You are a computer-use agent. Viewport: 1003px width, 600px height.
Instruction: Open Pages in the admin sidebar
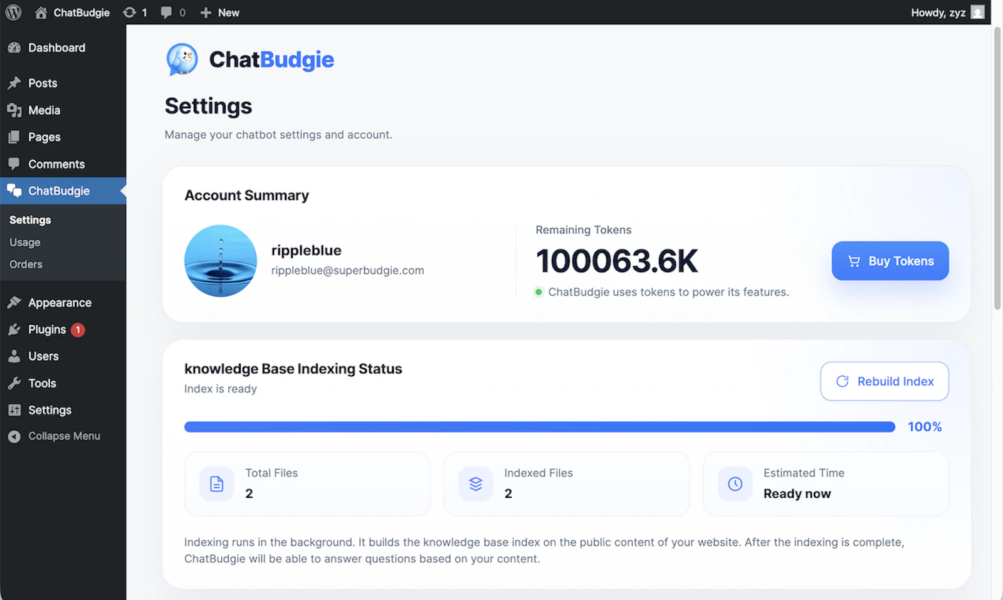(63, 137)
